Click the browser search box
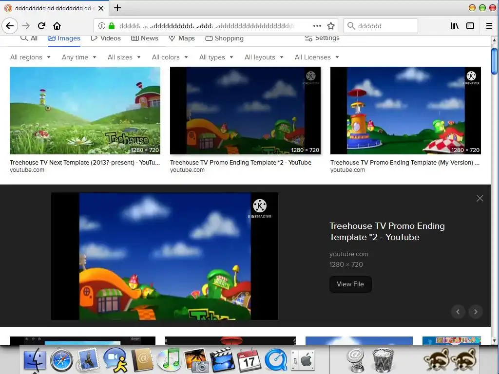 pos(380,26)
